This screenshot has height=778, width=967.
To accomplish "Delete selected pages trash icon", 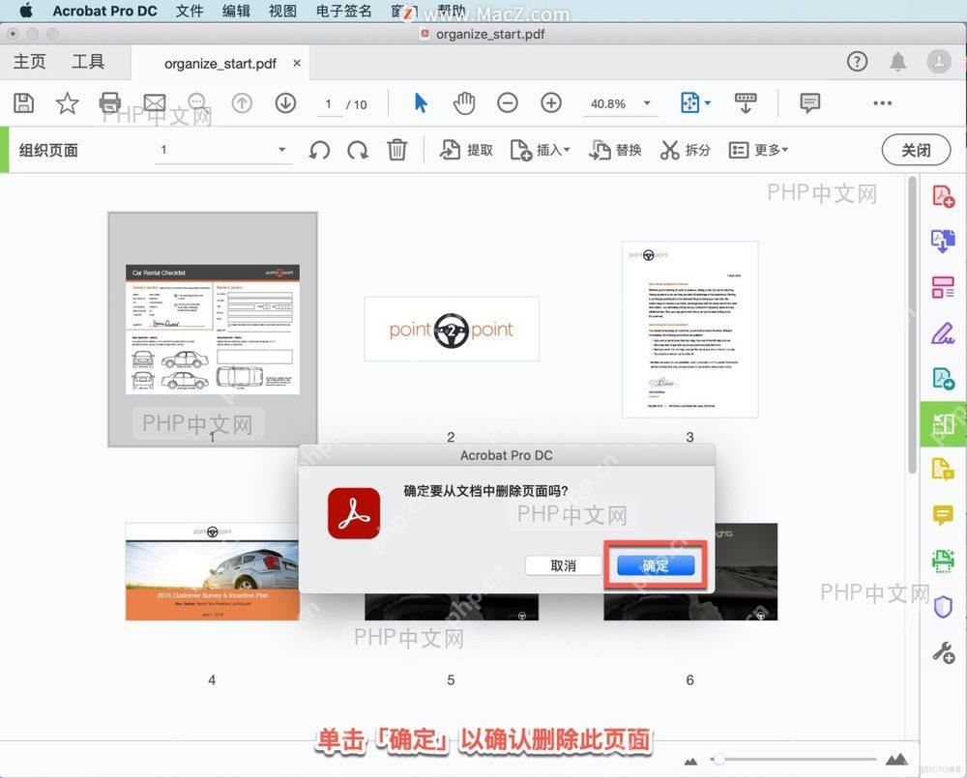I will [x=396, y=150].
